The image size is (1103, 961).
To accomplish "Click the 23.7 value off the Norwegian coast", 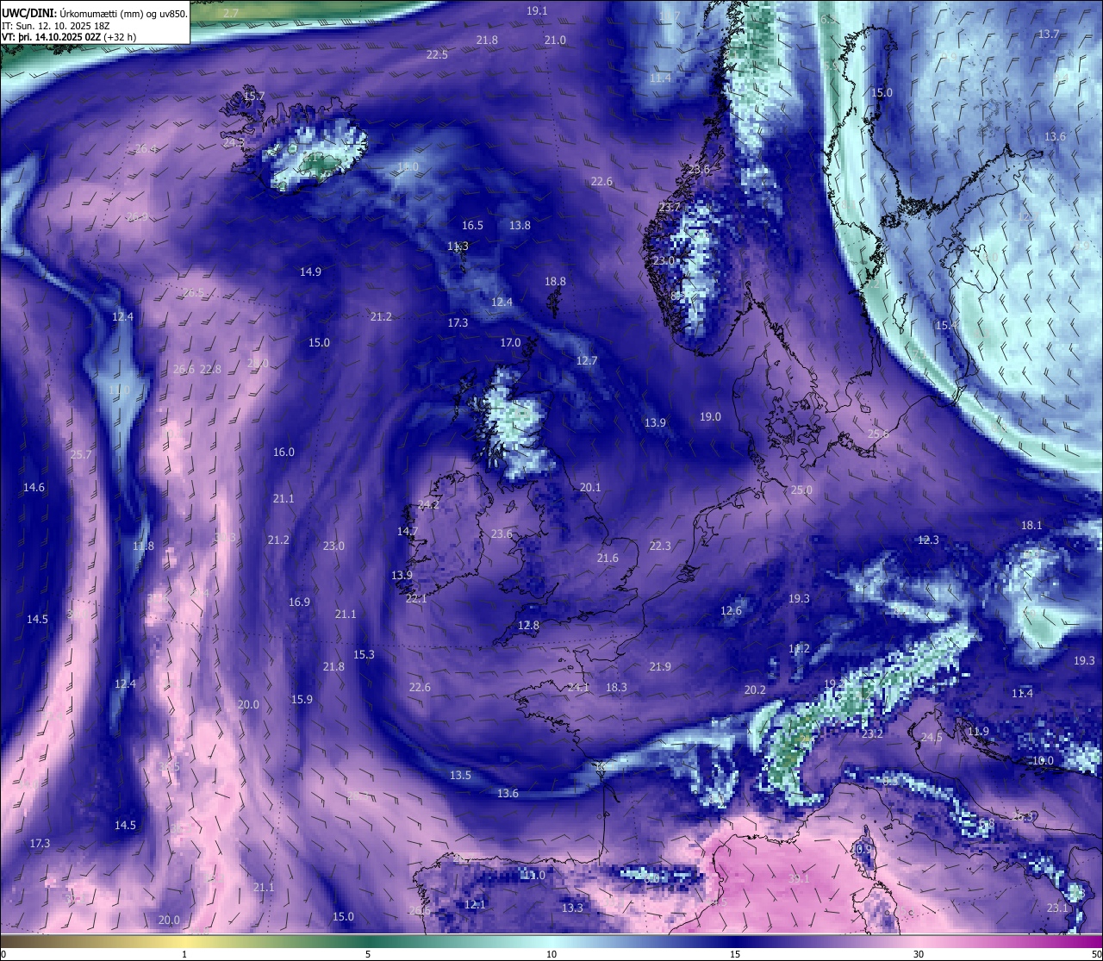I will point(670,207).
